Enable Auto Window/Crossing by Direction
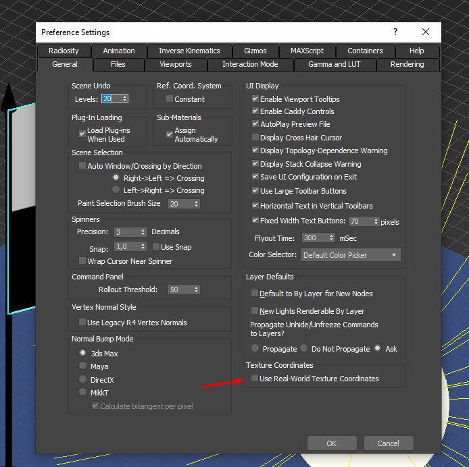The image size is (469, 467). [82, 165]
